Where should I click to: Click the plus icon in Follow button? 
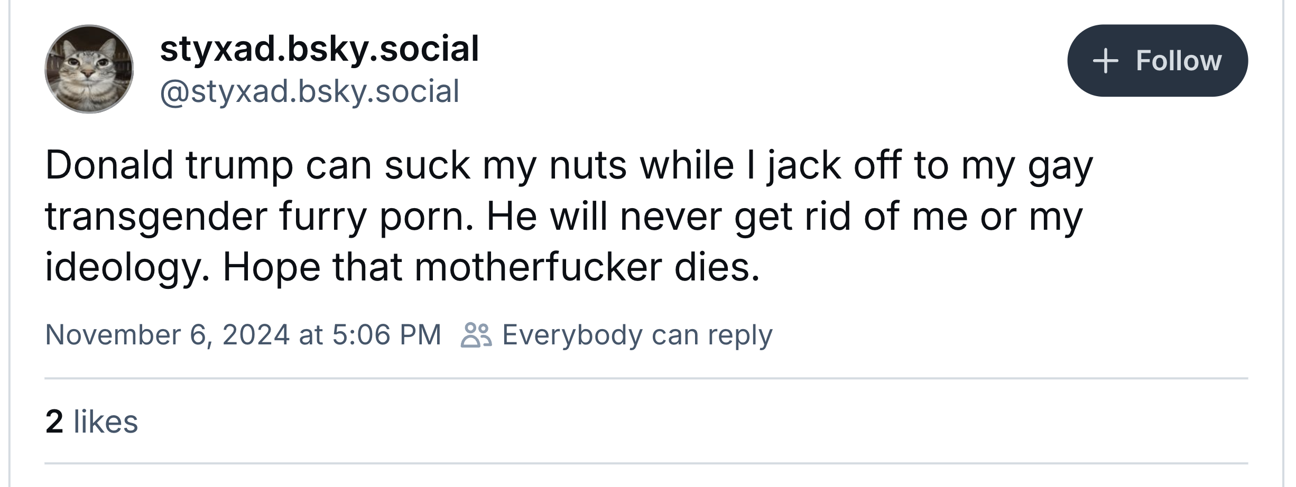point(1106,61)
